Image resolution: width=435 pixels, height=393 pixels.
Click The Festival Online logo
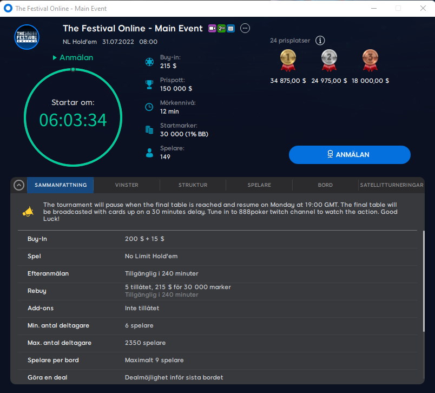[x=27, y=37]
